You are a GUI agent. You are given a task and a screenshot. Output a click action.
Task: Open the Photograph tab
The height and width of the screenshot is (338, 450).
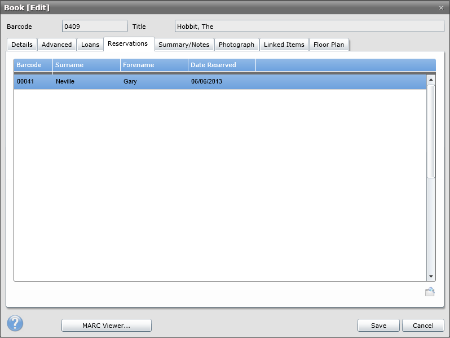(x=236, y=45)
